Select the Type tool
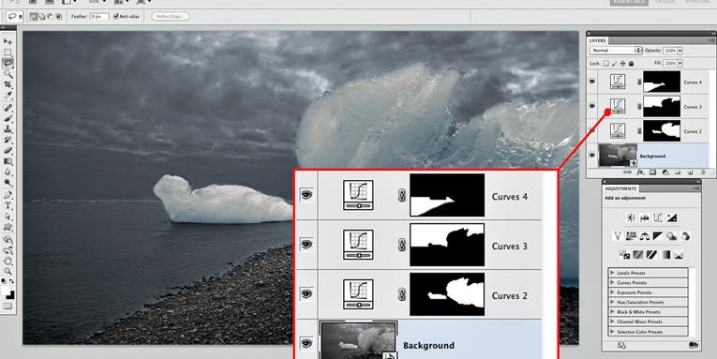Image resolution: width=717 pixels, height=359 pixels. click(8, 206)
